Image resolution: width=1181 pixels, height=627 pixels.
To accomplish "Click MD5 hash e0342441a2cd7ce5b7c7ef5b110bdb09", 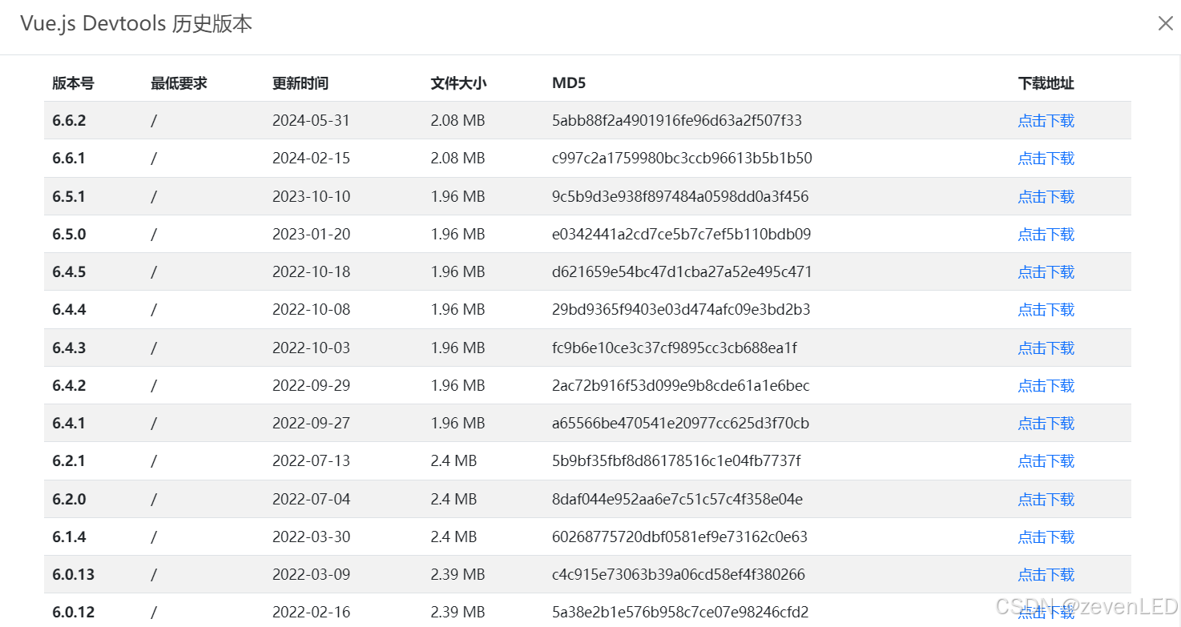I will 681,235.
